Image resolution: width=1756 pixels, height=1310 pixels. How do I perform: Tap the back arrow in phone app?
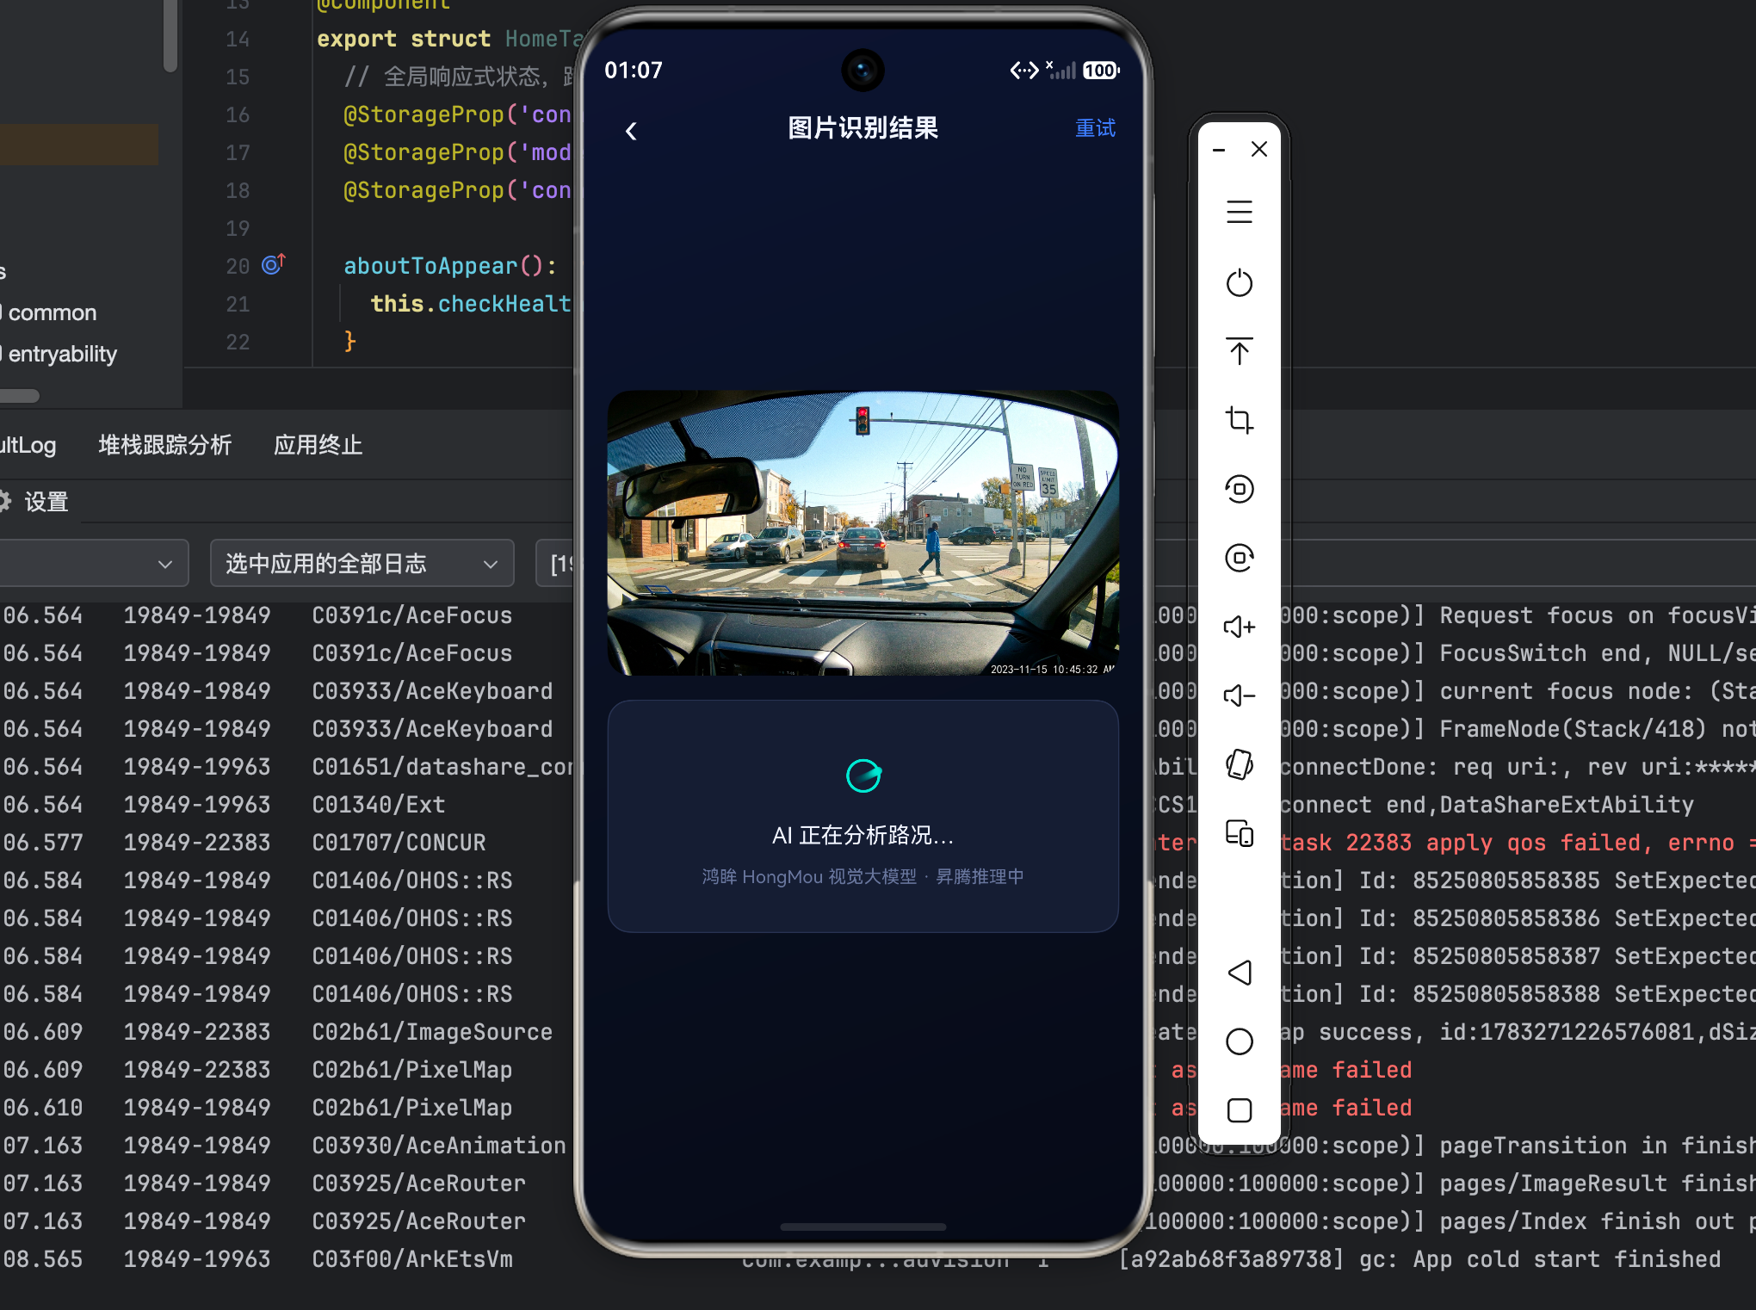[x=631, y=131]
